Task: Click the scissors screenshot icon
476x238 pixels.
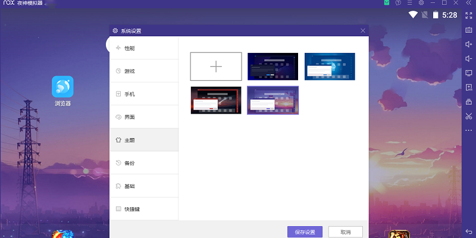Action: (468, 115)
